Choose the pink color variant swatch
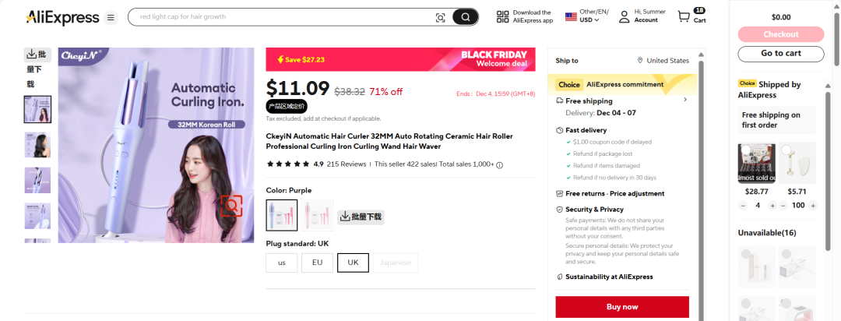This screenshot has width=841, height=321. [317, 215]
